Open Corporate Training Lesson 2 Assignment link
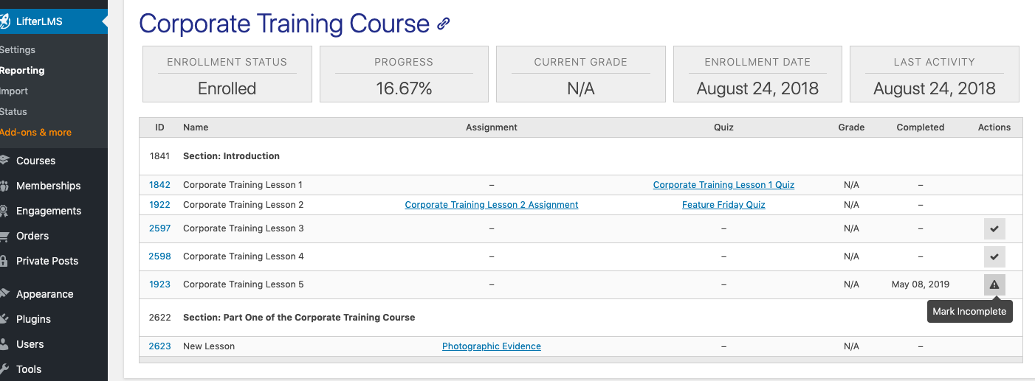The height and width of the screenshot is (381, 1035). pyautogui.click(x=492, y=205)
